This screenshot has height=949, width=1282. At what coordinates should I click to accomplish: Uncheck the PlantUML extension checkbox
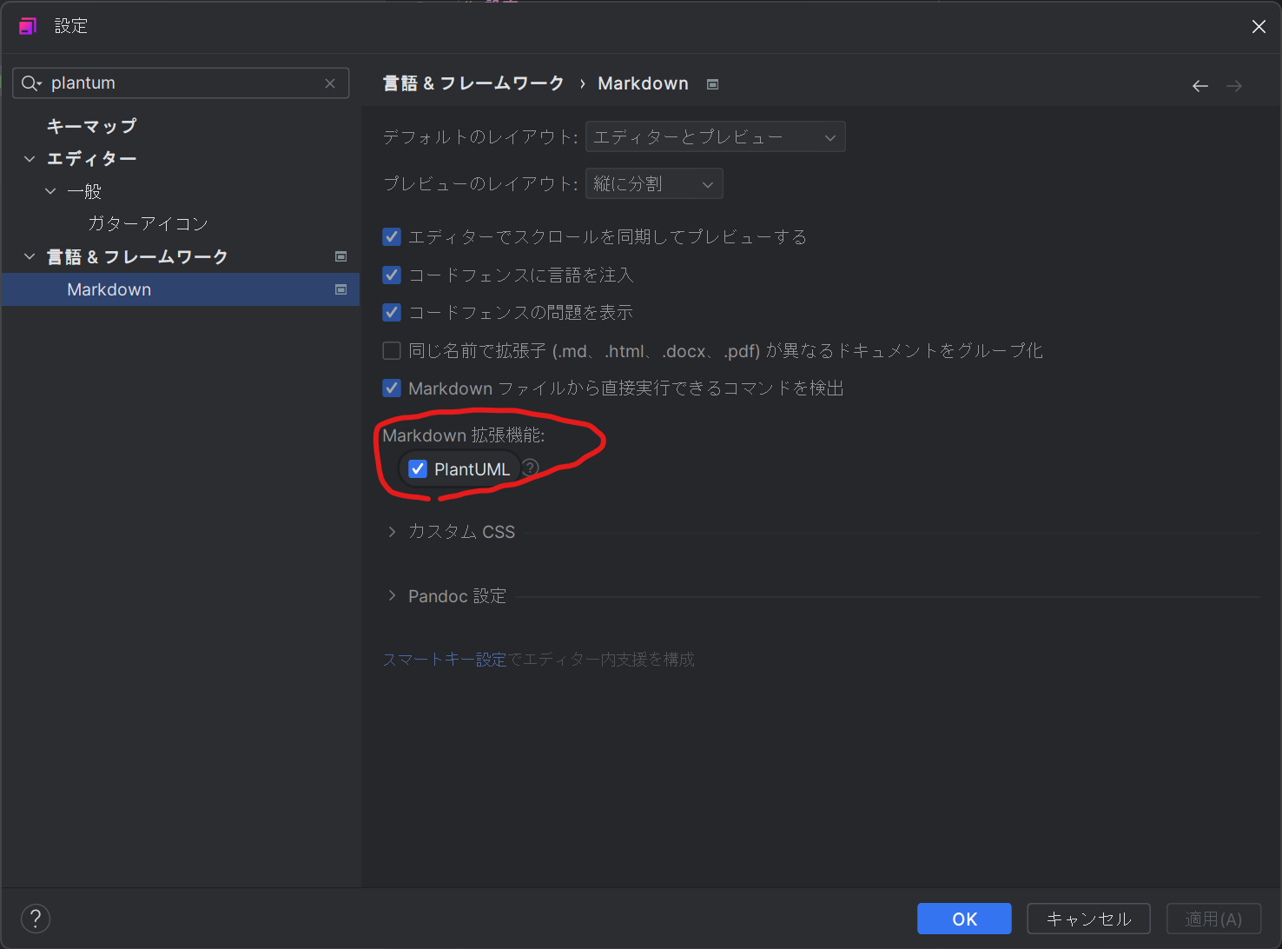pos(418,469)
